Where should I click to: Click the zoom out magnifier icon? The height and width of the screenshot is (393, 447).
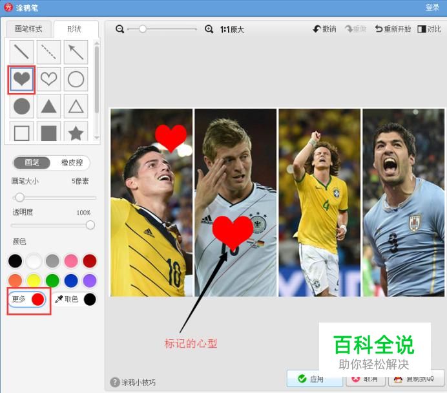[120, 29]
